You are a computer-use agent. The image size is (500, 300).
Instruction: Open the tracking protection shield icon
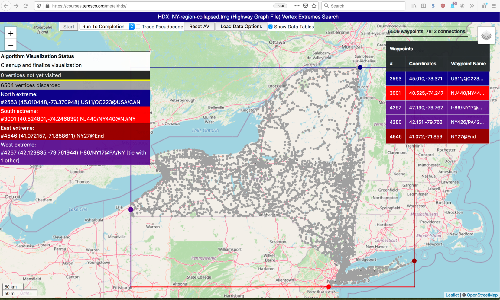[39, 6]
